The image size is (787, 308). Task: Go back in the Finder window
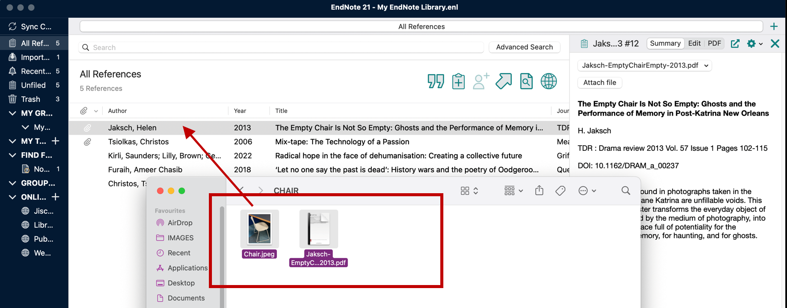pyautogui.click(x=241, y=190)
